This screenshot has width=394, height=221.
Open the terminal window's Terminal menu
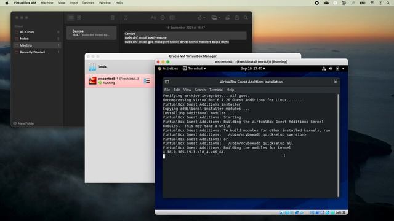click(x=216, y=90)
